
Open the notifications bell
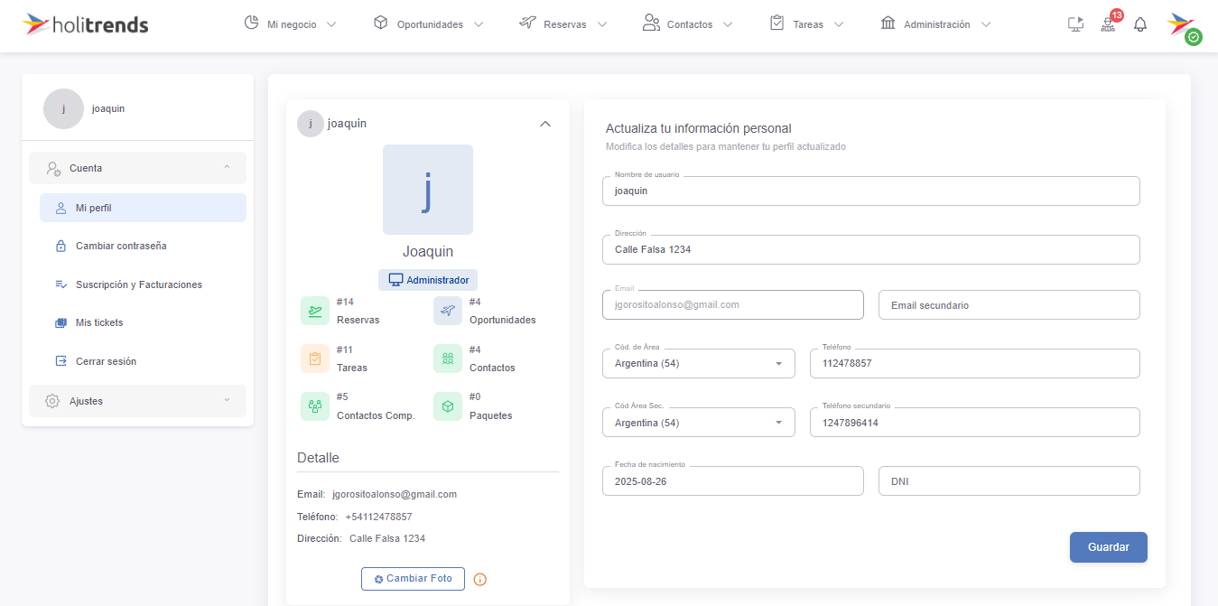coord(1140,24)
